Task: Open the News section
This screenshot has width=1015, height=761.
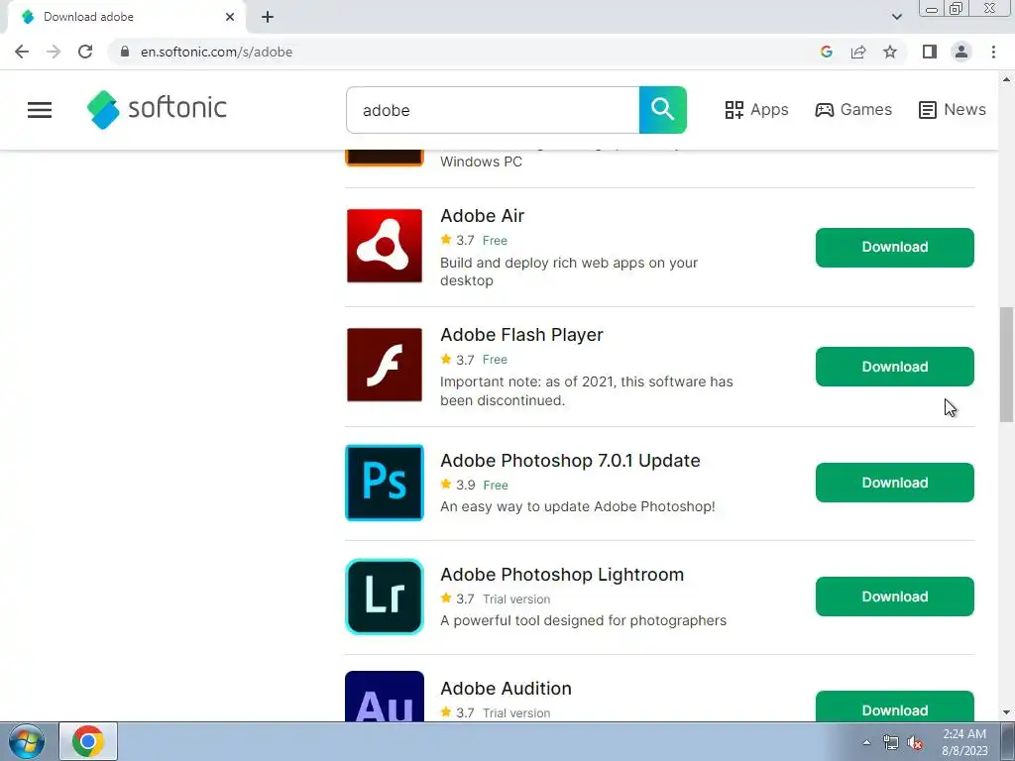Action: click(x=953, y=109)
